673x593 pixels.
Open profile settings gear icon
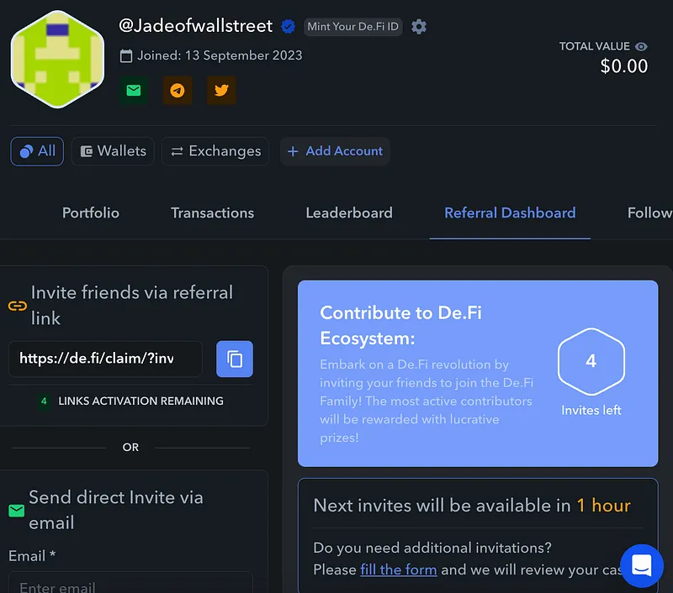pyautogui.click(x=419, y=27)
